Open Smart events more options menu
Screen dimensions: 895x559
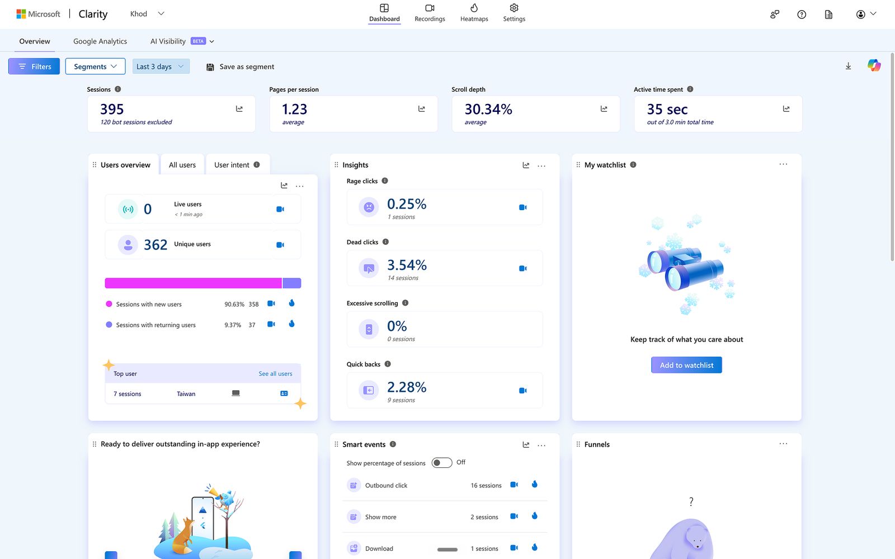(x=541, y=446)
